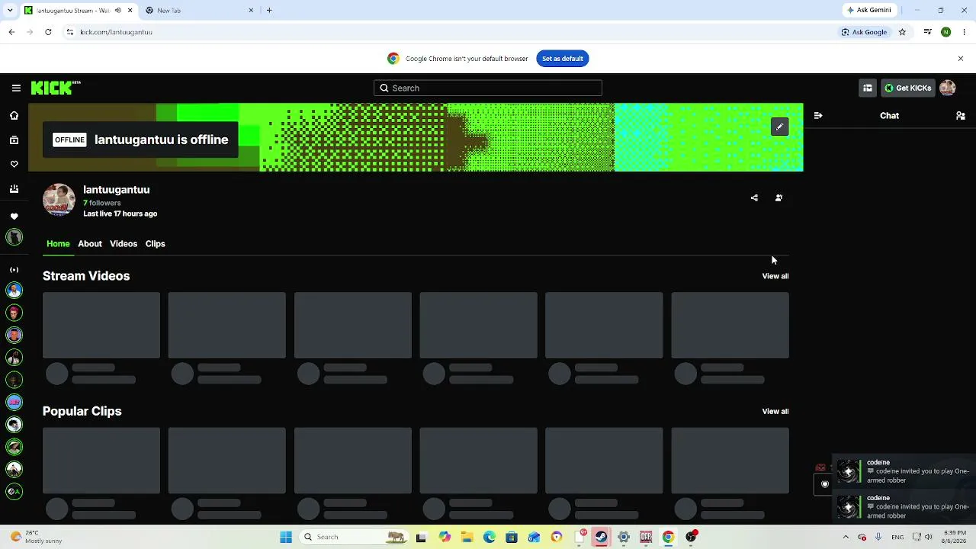
Task: Open Microsoft Edge from the taskbar
Action: (489, 537)
